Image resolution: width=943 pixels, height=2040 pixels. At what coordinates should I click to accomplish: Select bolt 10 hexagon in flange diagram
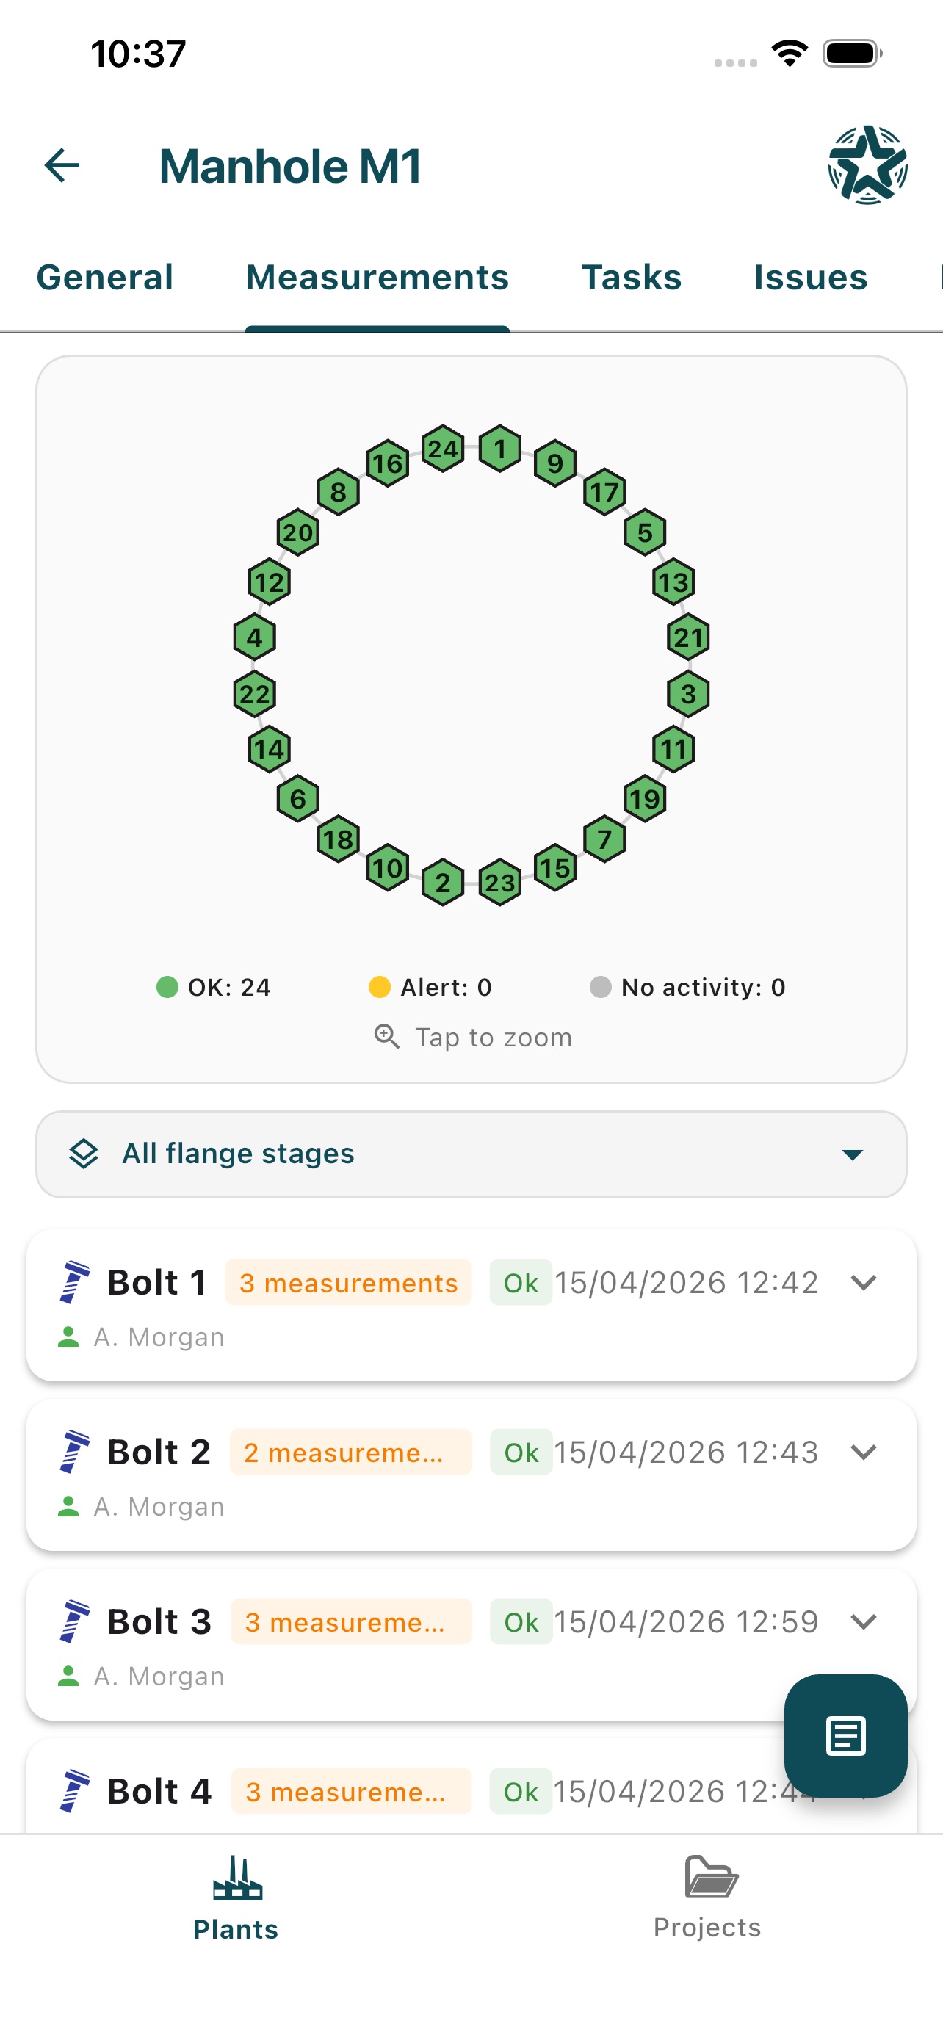[388, 867]
